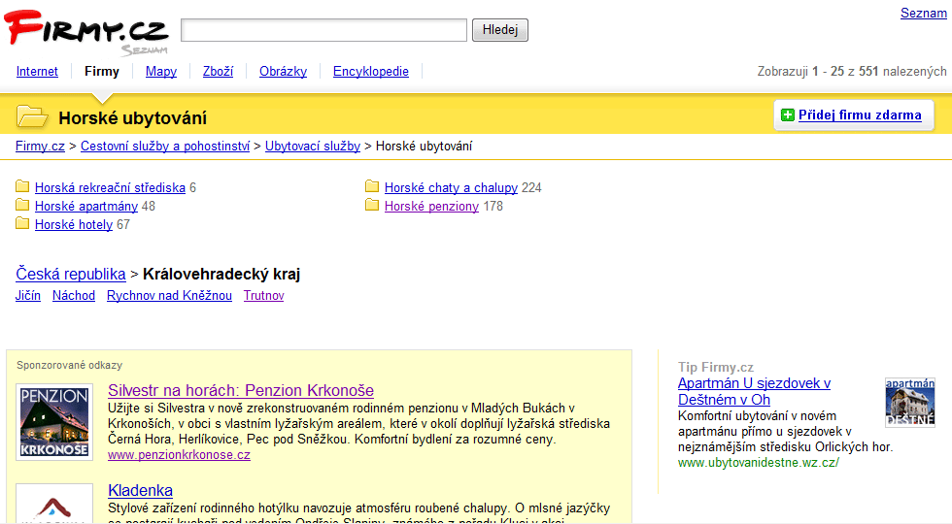This screenshot has width=952, height=524.
Task: Filter by Rychnov nad Kněžnou district
Action: [169, 296]
